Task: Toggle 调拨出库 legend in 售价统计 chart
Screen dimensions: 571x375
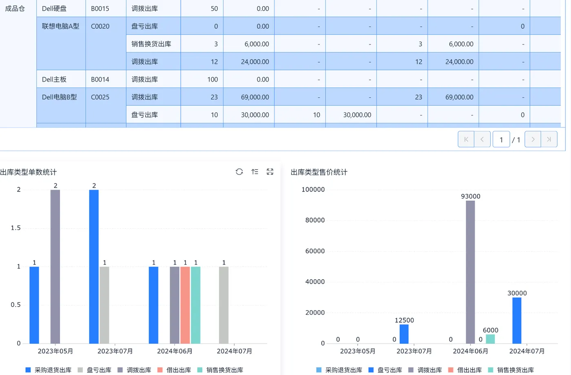Action: [x=425, y=370]
